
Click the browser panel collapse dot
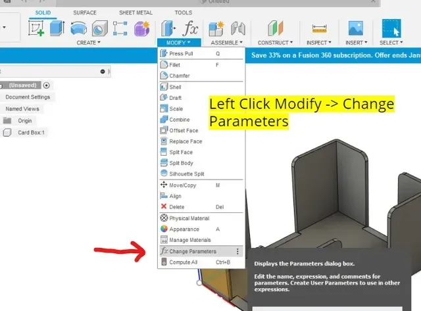point(103,72)
